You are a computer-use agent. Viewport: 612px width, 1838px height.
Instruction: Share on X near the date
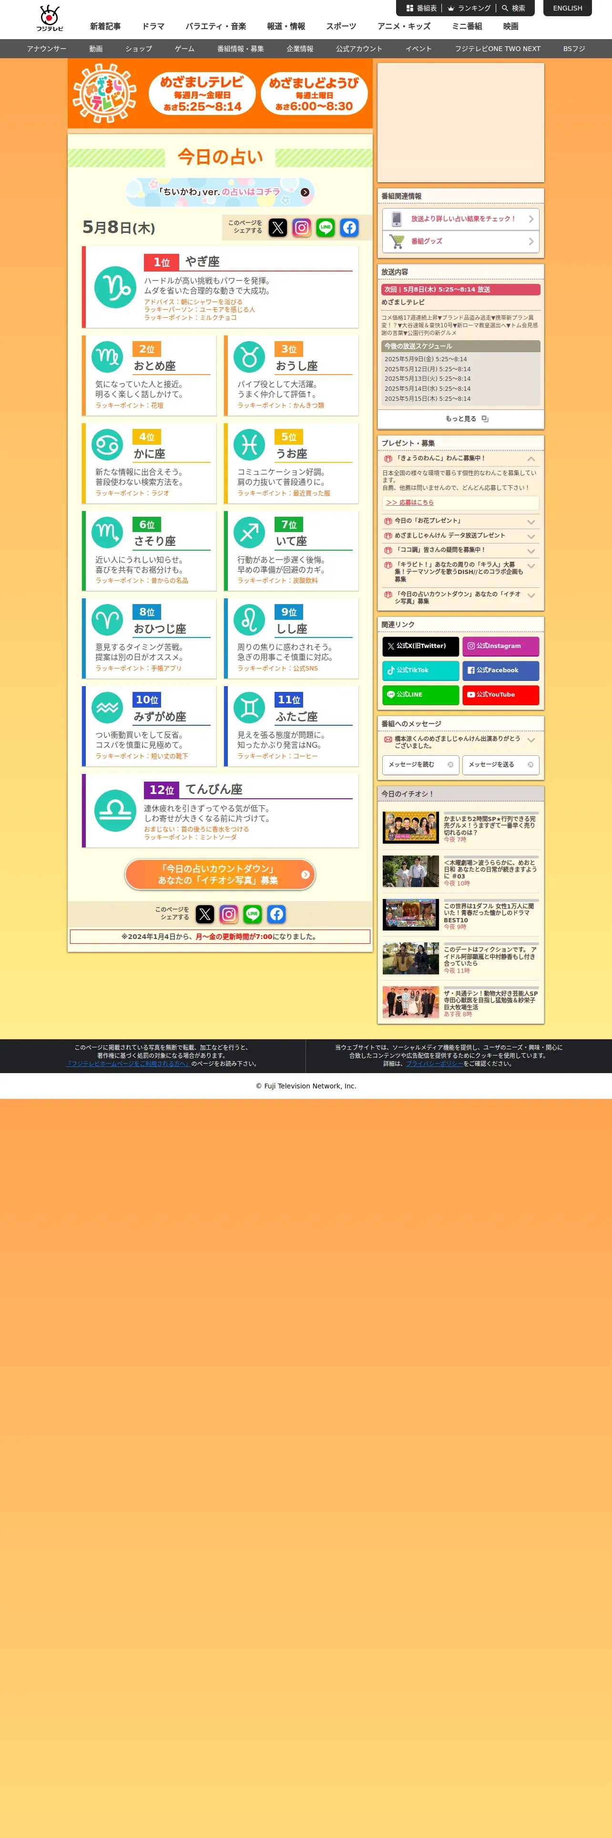click(x=278, y=228)
